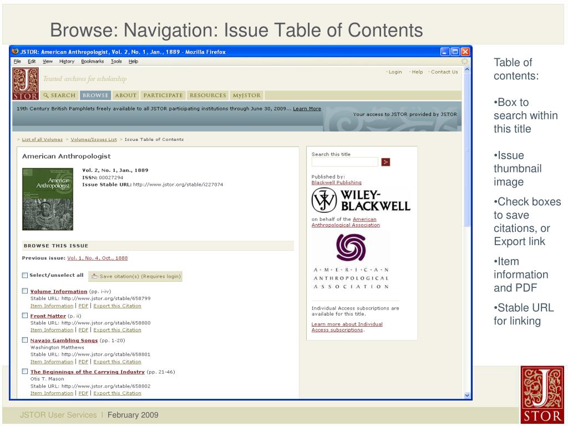Screen dimensions: 568x426
Task: Open the Help menu in the menu bar
Action: pyautogui.click(x=133, y=61)
